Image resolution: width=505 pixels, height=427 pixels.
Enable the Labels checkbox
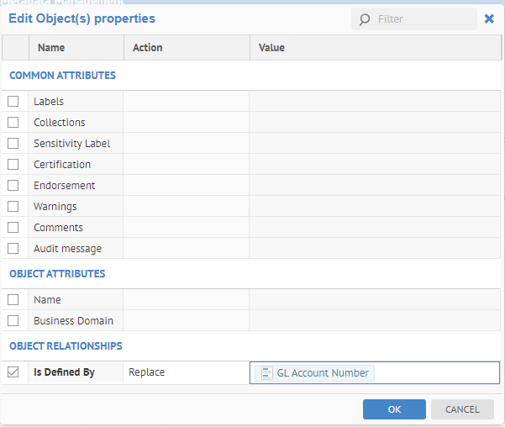click(13, 102)
